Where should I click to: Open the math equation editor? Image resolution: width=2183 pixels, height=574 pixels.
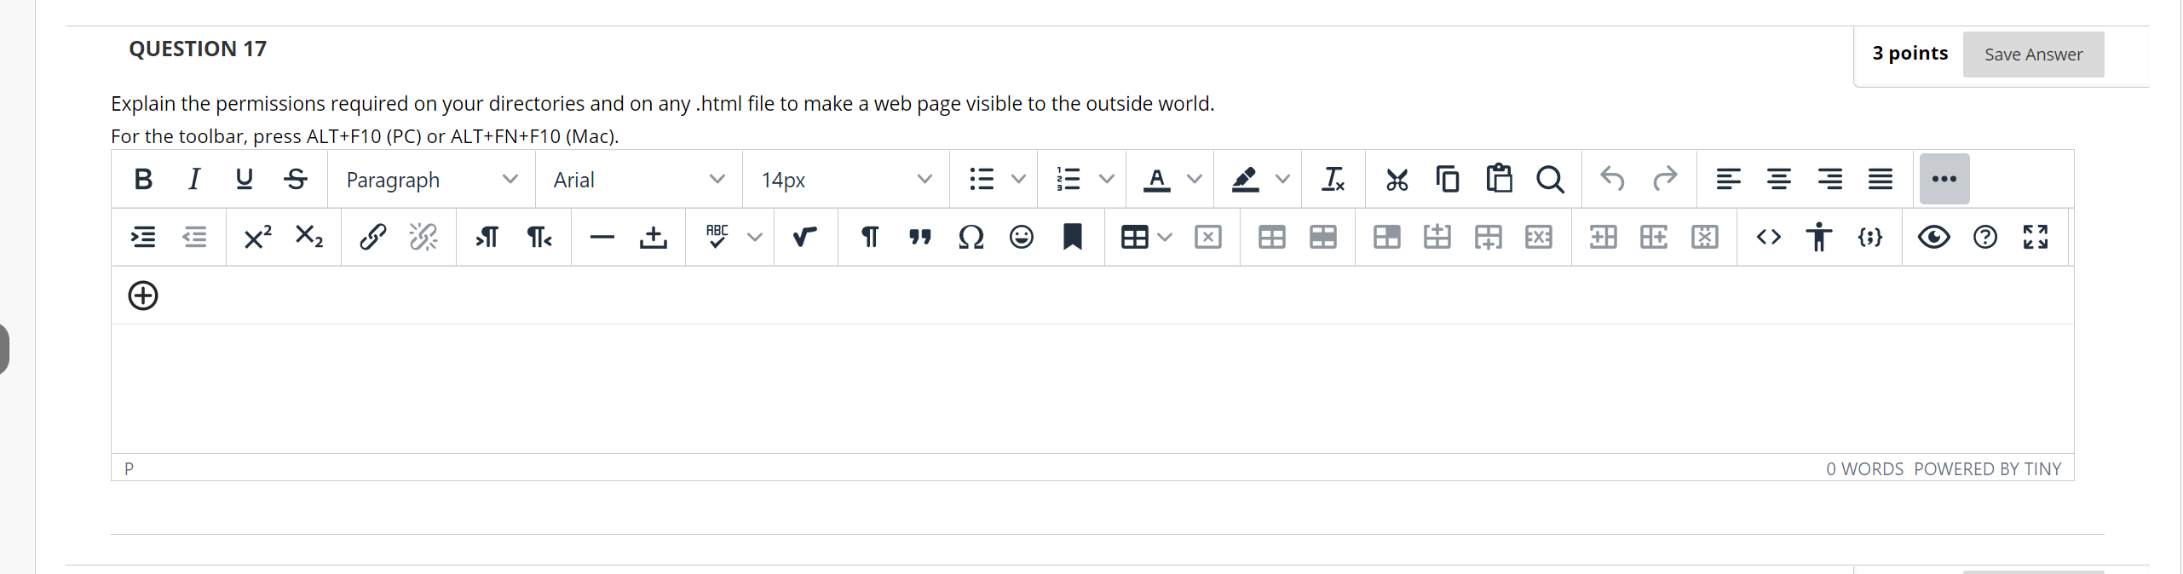tap(805, 237)
